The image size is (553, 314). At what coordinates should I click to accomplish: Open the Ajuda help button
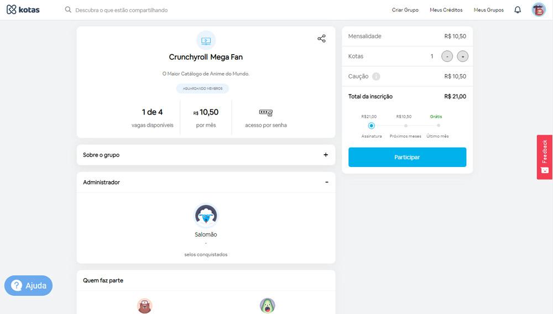pyautogui.click(x=29, y=285)
